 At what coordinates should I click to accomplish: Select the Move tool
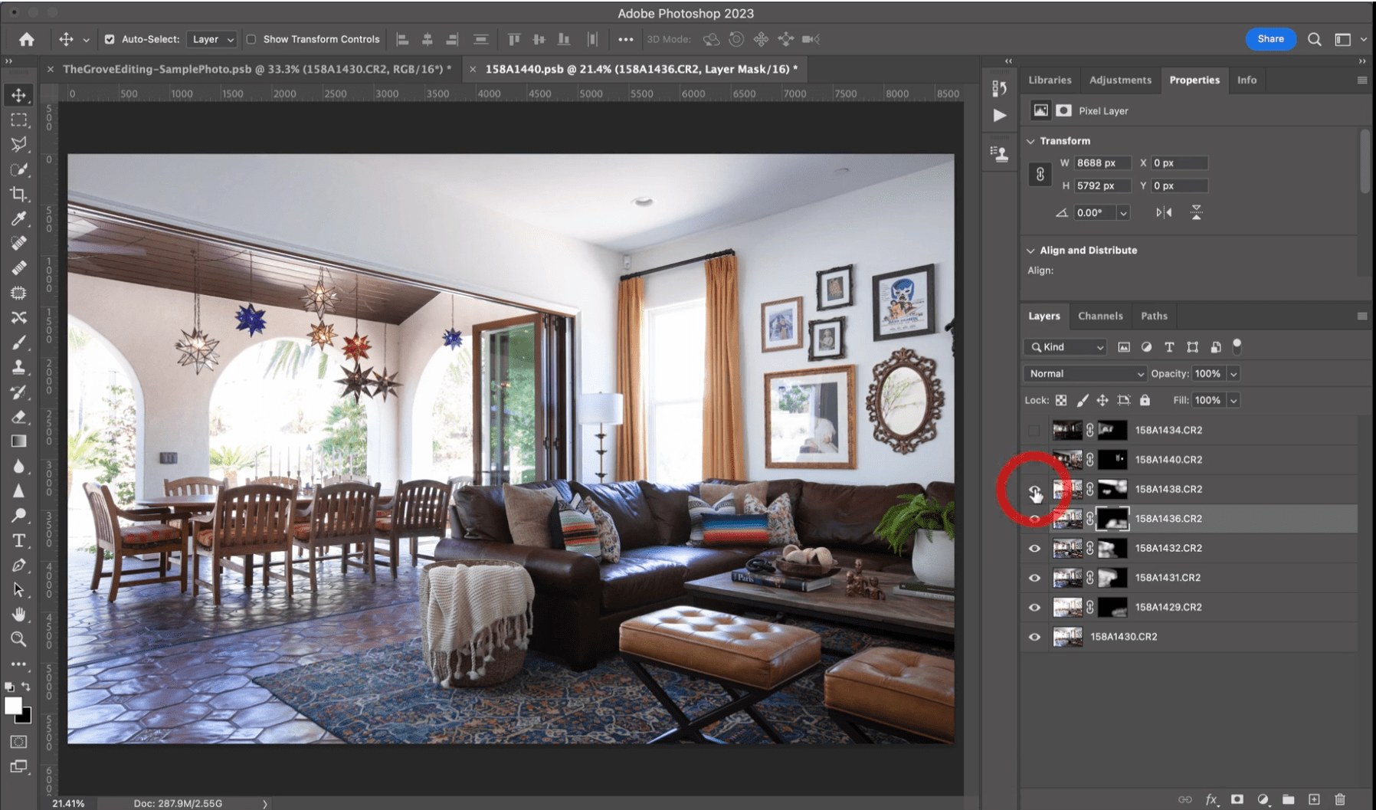pos(18,95)
